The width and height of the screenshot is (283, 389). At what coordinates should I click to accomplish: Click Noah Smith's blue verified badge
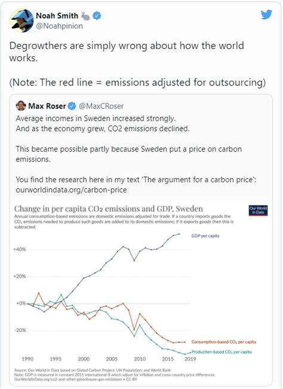tap(97, 16)
